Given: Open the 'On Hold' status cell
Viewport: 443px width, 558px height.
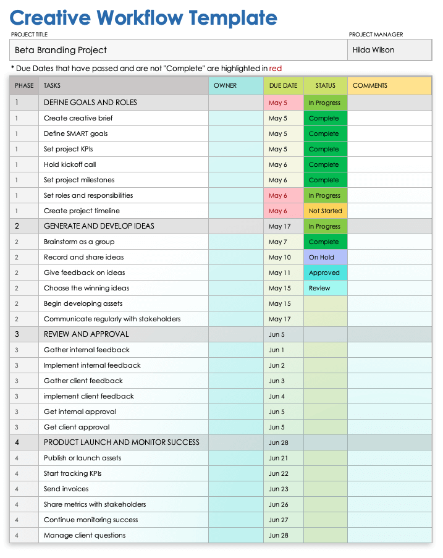Looking at the screenshot, I should pyautogui.click(x=325, y=257).
